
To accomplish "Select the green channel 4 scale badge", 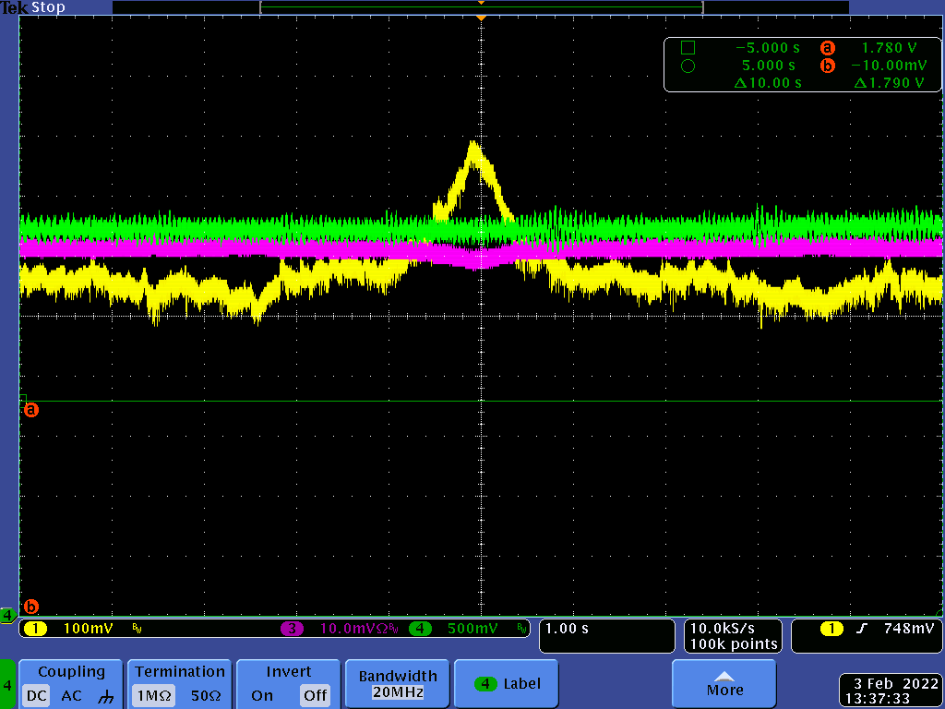I will pyautogui.click(x=421, y=629).
